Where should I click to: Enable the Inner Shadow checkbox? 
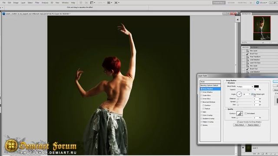(x=202, y=92)
